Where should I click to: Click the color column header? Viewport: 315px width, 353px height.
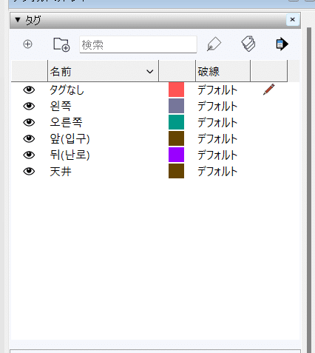[177, 71]
